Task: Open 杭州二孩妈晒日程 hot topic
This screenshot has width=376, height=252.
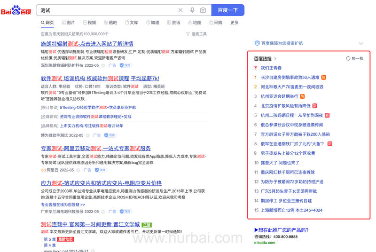Action: coord(292,115)
